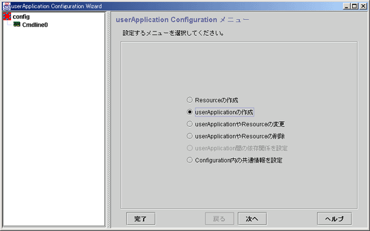This screenshot has height=231, width=370.
Task: Open help with ヘルプ button
Action: tap(334, 219)
